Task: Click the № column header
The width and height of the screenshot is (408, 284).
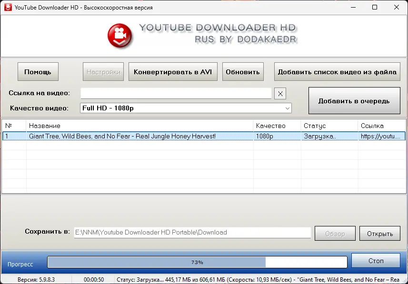Action: pyautogui.click(x=14, y=126)
